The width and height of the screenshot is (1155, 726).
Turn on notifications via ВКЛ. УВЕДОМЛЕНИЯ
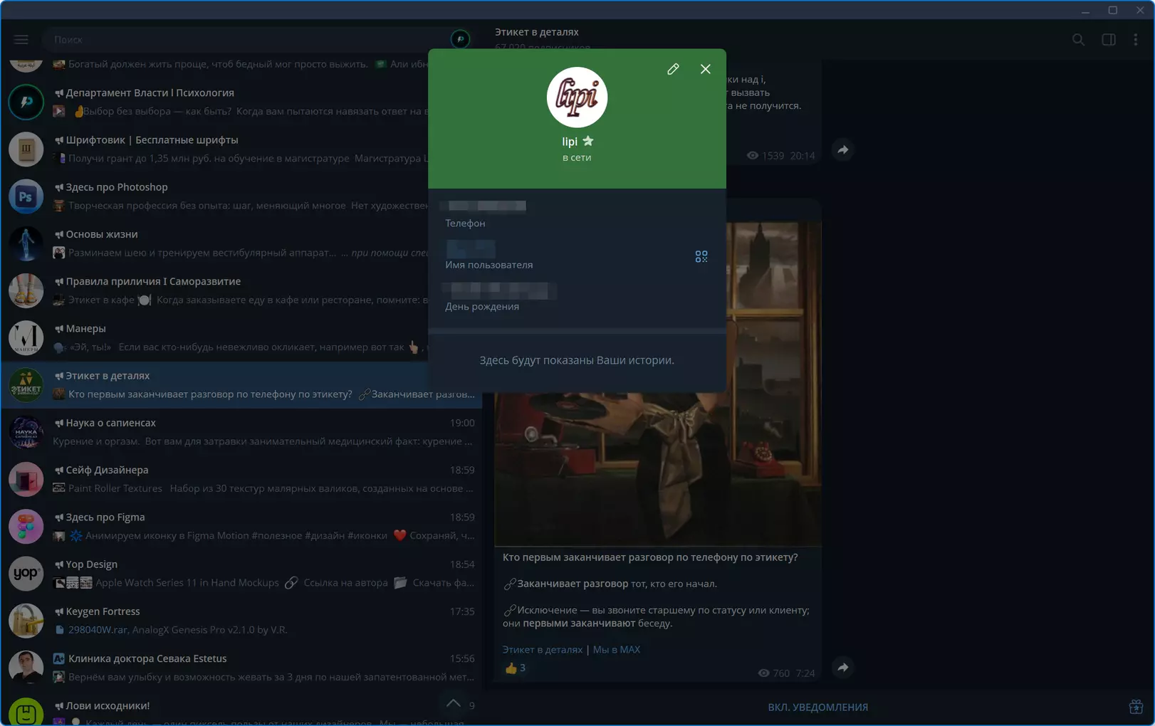[x=817, y=707]
